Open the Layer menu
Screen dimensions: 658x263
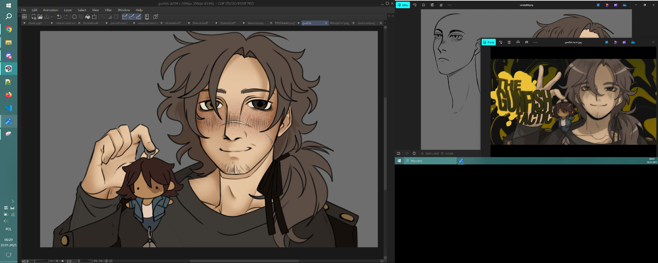68,10
